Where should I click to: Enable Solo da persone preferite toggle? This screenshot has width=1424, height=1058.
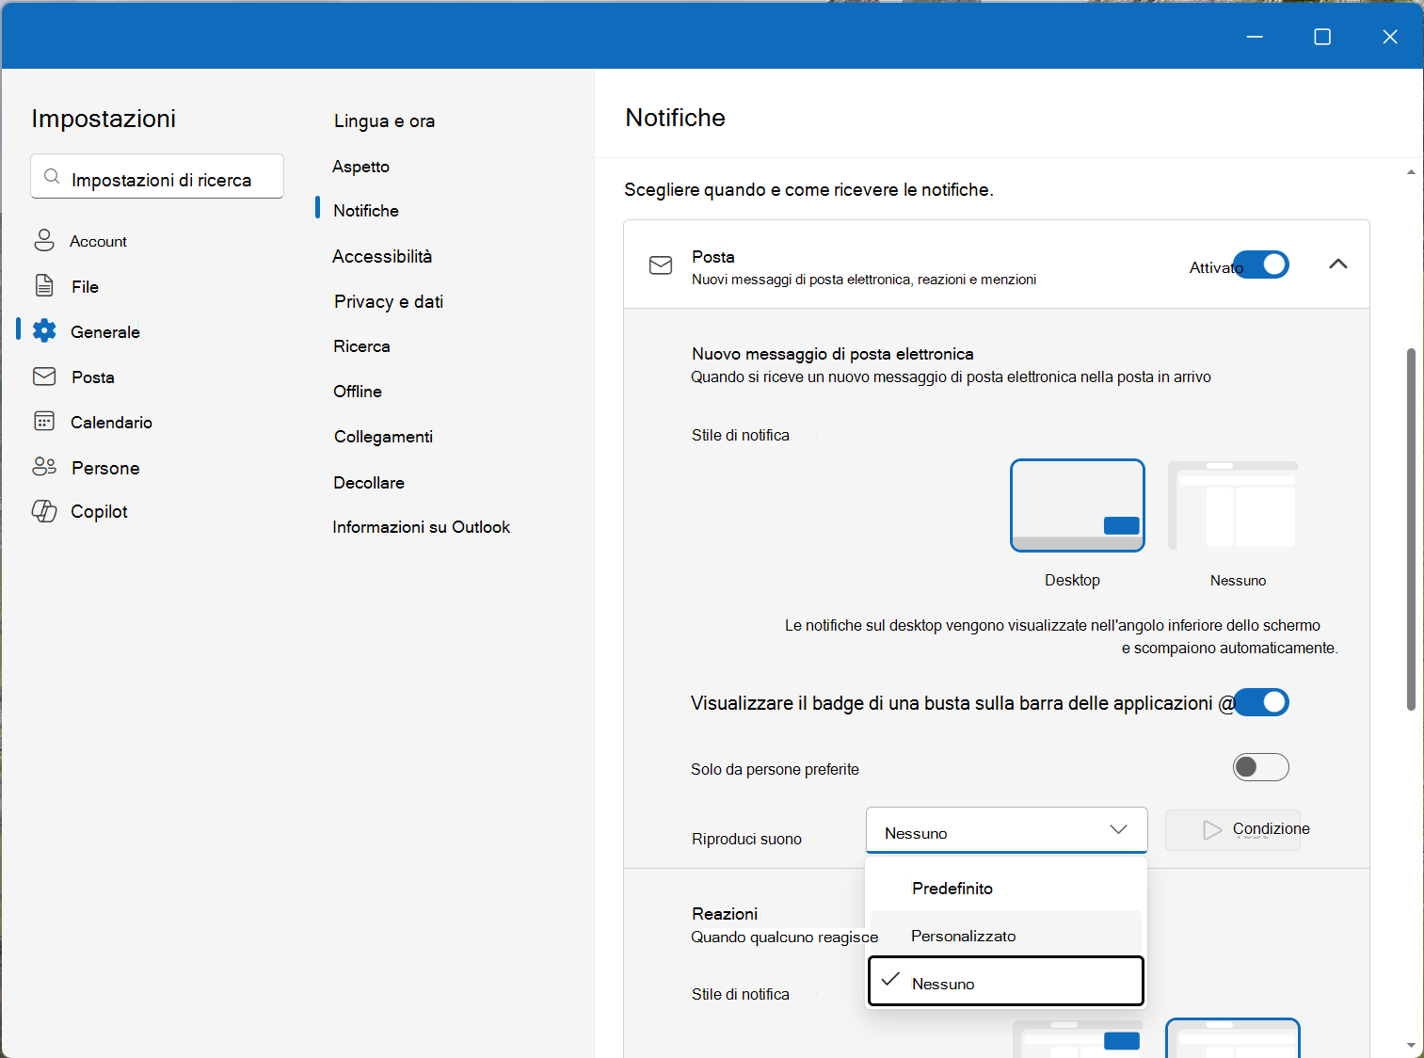[x=1261, y=767]
